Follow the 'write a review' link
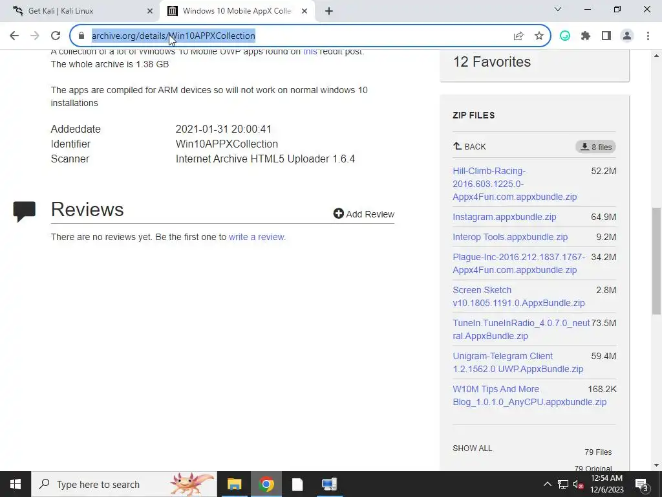The image size is (662, 497). point(257,237)
